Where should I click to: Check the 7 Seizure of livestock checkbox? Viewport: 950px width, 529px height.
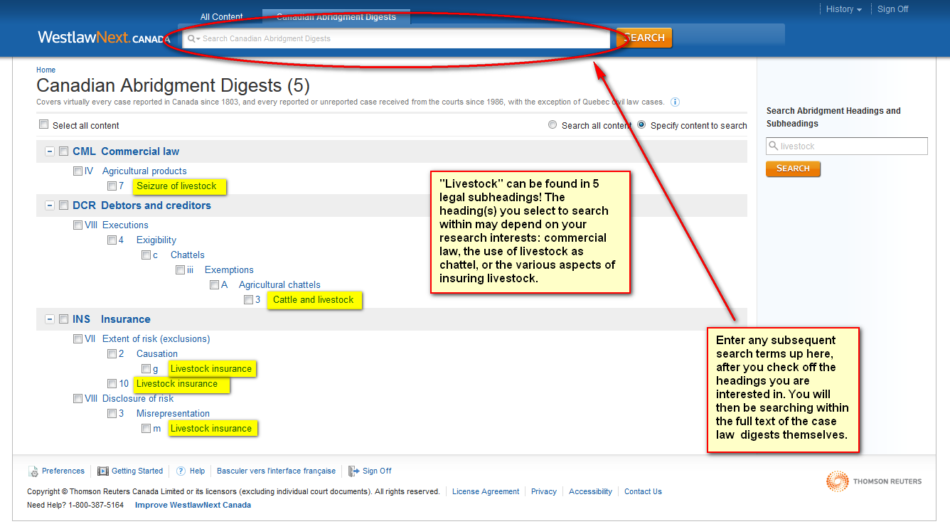pyautogui.click(x=112, y=186)
